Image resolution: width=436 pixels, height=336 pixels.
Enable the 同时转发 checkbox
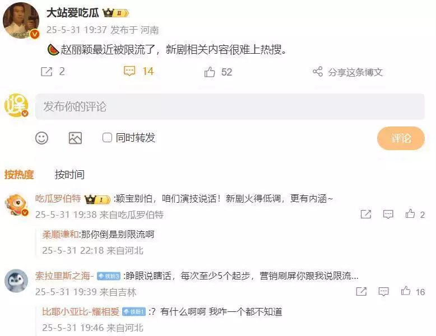click(x=107, y=138)
